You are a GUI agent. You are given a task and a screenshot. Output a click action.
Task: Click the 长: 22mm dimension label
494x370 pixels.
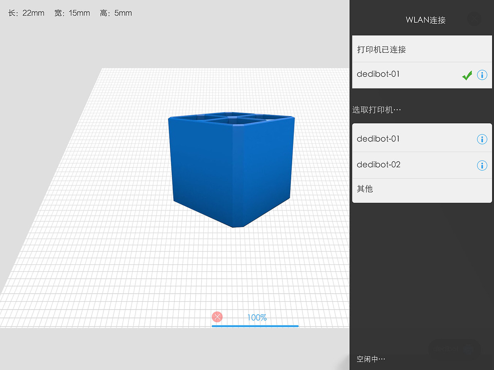(26, 13)
